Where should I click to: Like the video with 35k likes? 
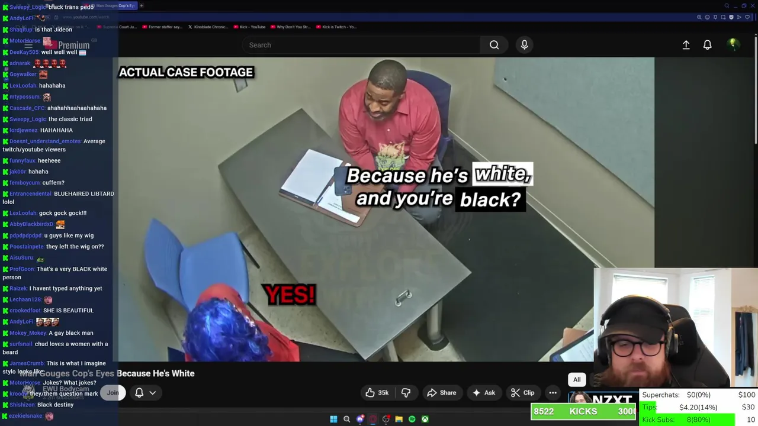(x=377, y=393)
